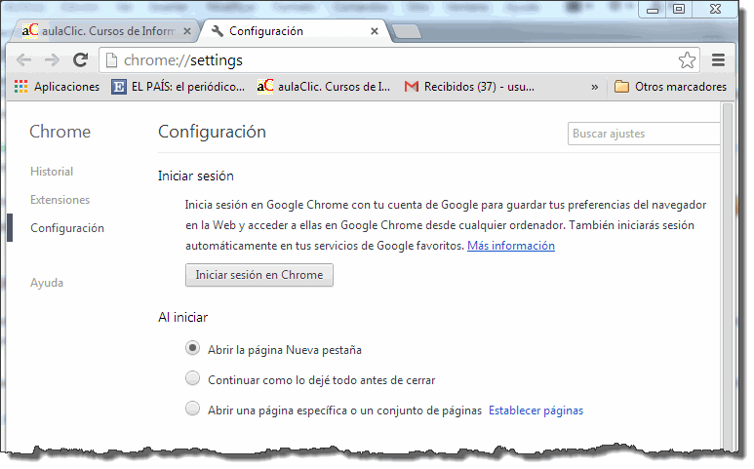The image size is (754, 469).
Task: Click the back navigation arrow
Action: click(23, 60)
